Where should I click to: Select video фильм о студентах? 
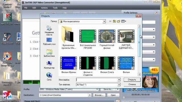pos(88,66)
